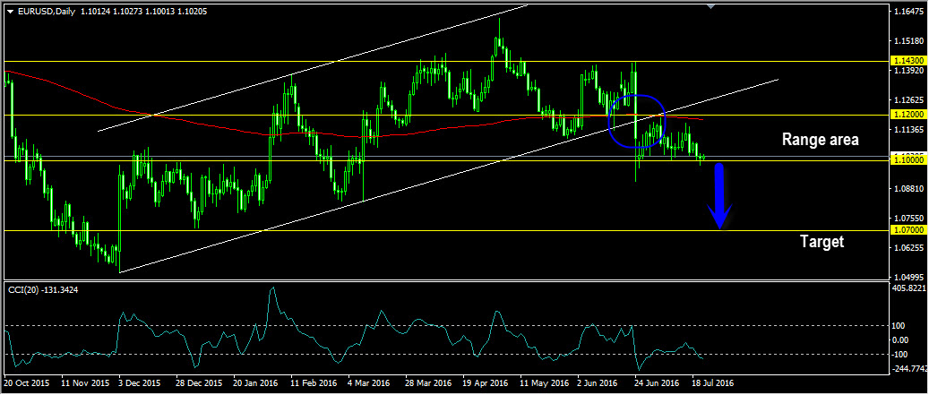The image size is (929, 395).
Task: Click the -244.7742 CCI scale value
Action: (x=910, y=368)
